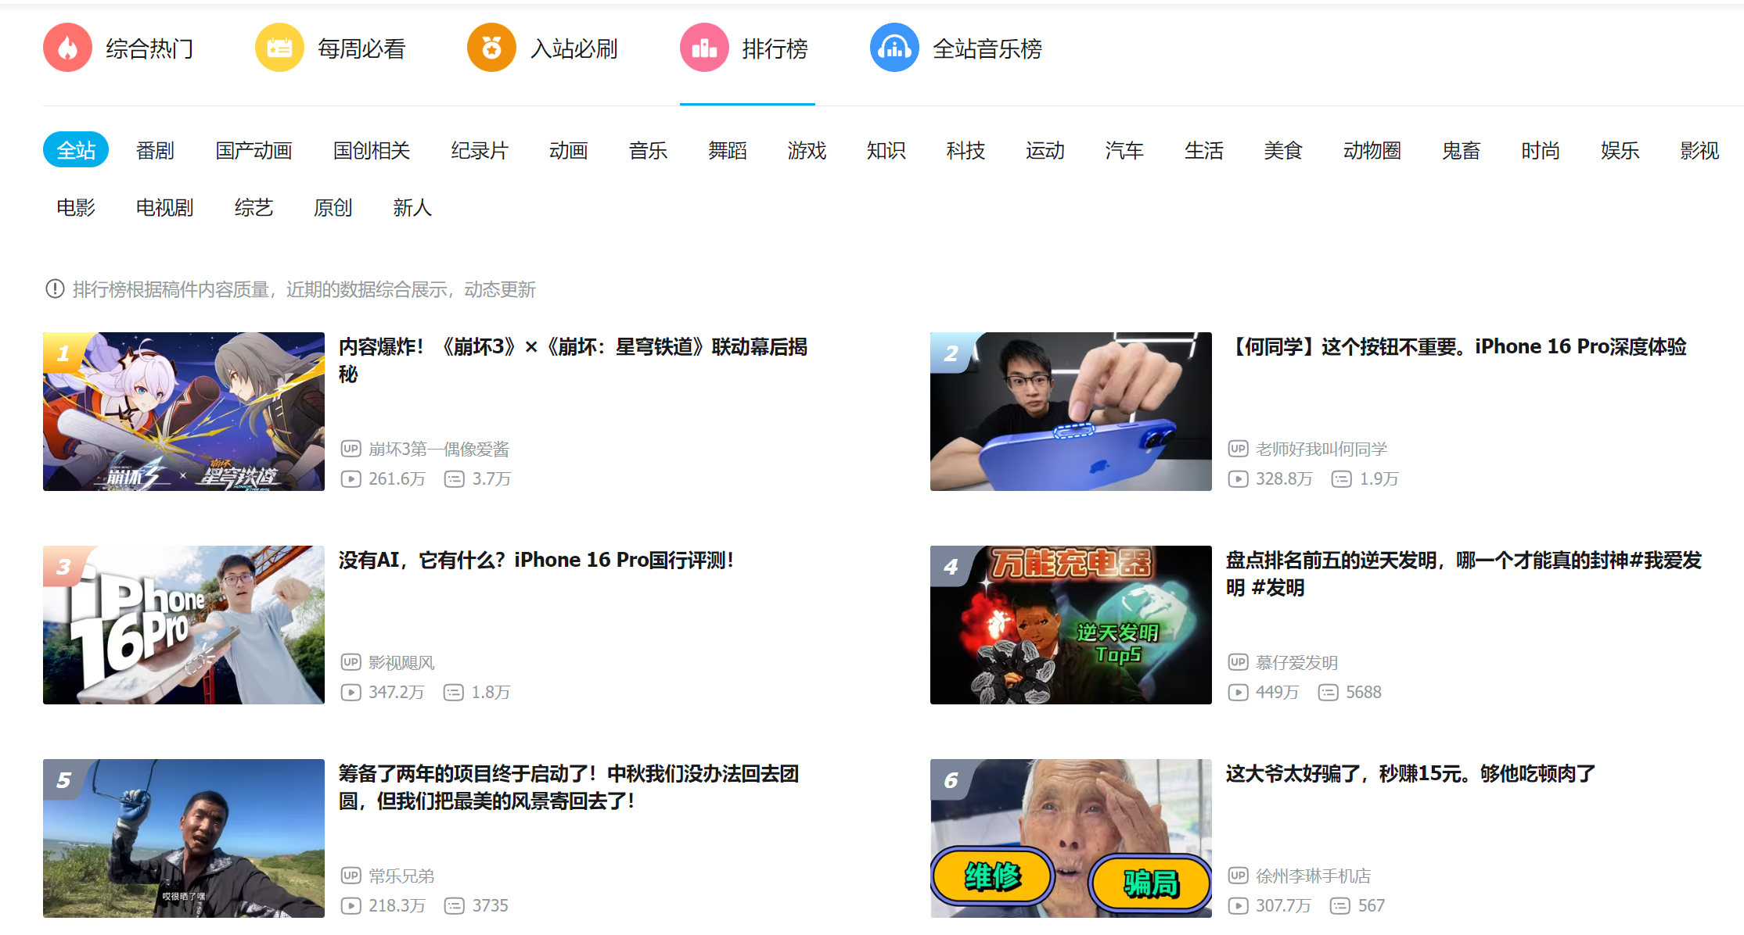The image size is (1744, 935).
Task: Switch to the 番剧 category
Action: (x=155, y=150)
